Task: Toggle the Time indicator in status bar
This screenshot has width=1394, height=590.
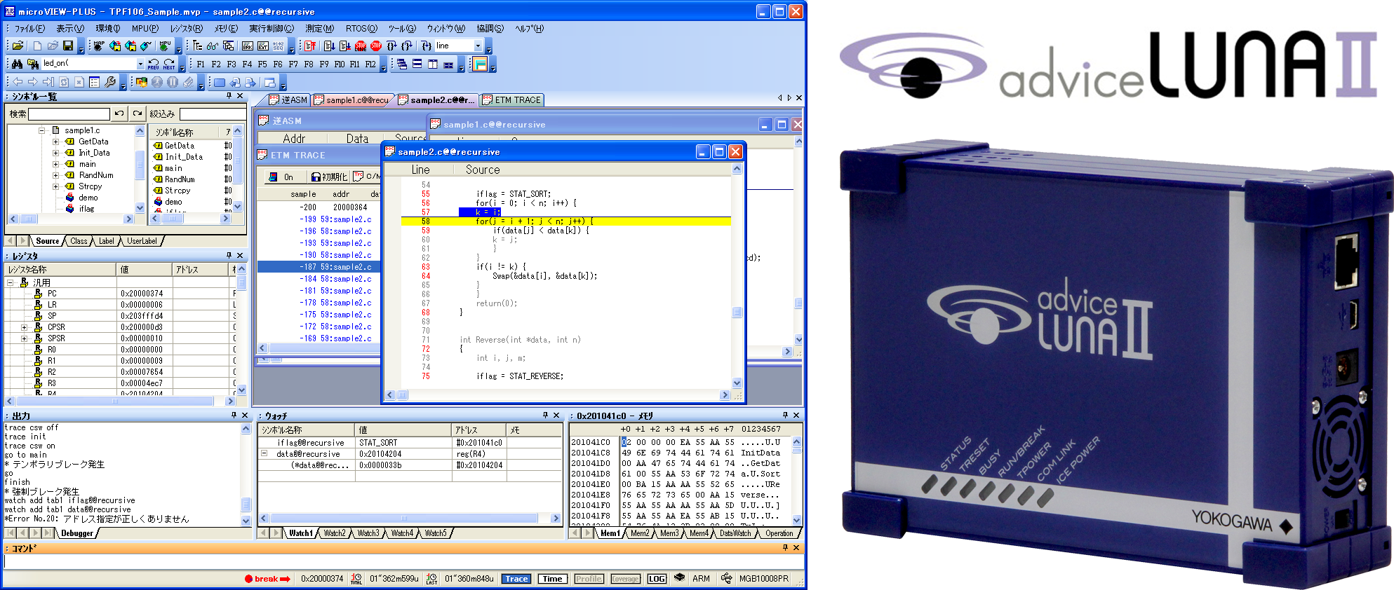Action: [552, 579]
